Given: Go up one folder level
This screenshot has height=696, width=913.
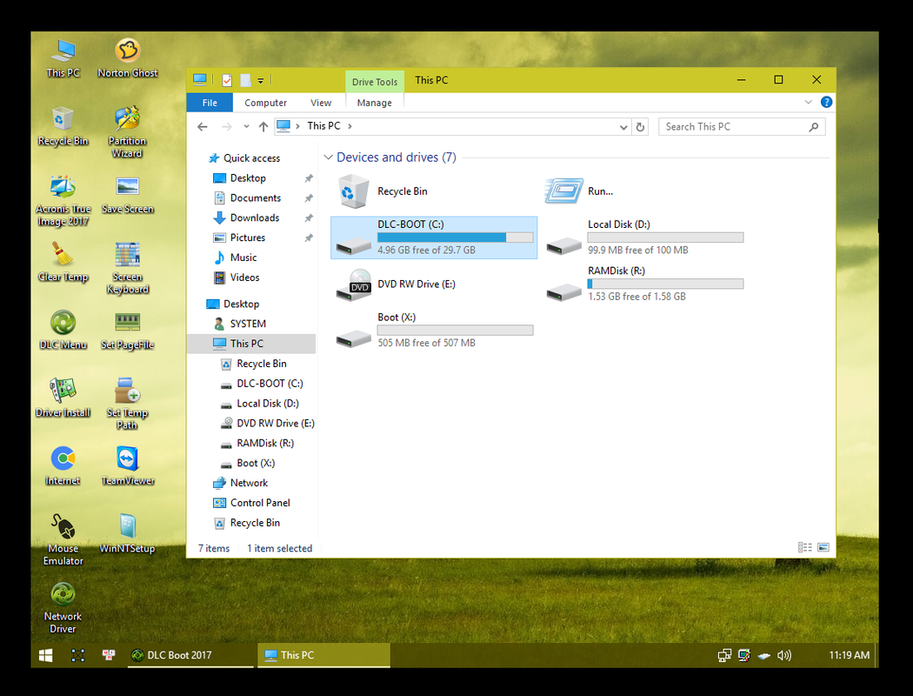Looking at the screenshot, I should tap(263, 126).
